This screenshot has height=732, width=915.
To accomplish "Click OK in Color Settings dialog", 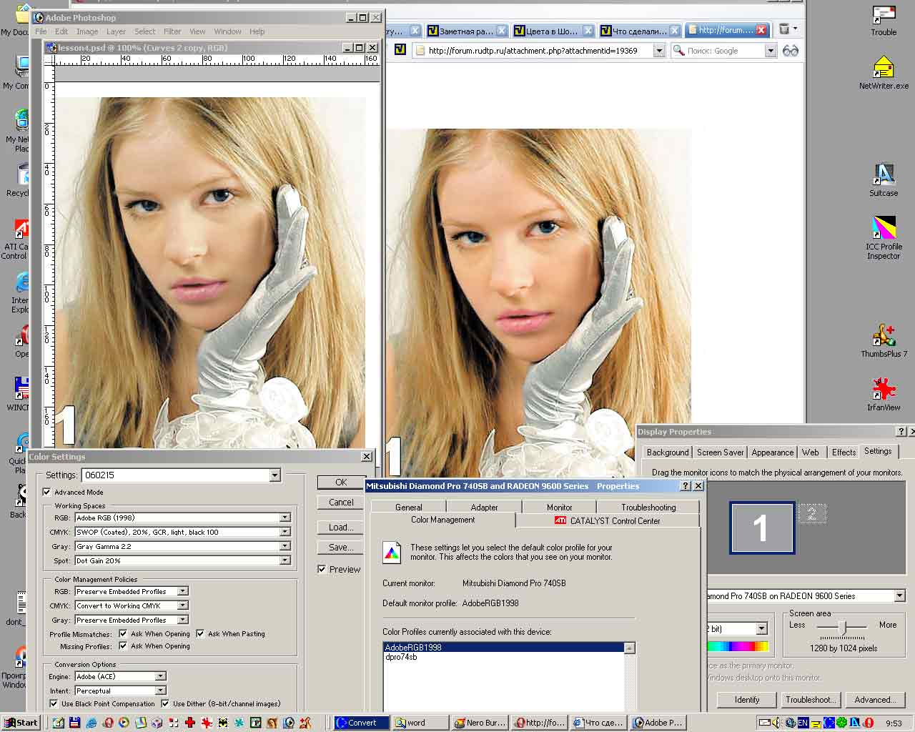I will click(341, 483).
